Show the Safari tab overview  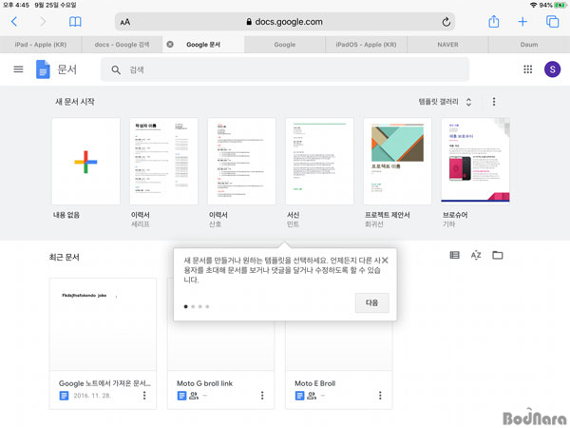pyautogui.click(x=553, y=22)
